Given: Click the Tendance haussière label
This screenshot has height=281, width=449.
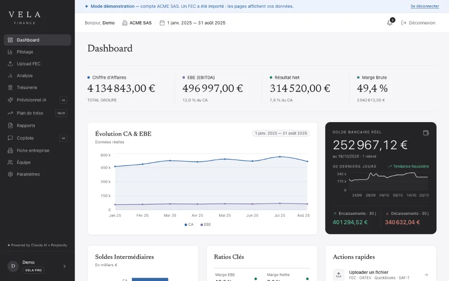Looking at the screenshot, I should 408,166.
